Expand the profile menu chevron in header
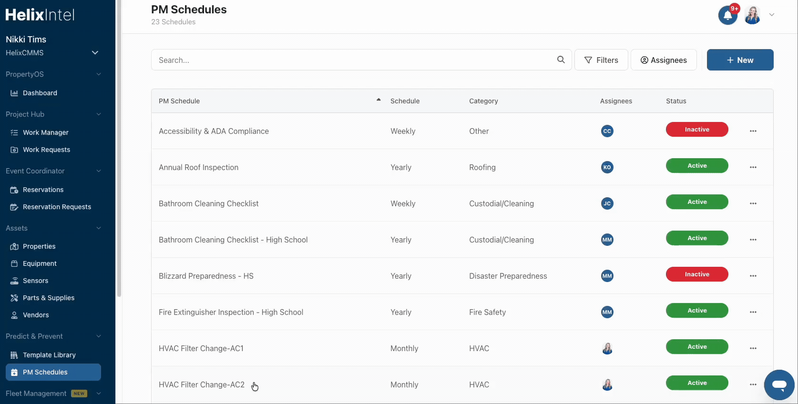This screenshot has height=404, width=798. pyautogui.click(x=772, y=15)
